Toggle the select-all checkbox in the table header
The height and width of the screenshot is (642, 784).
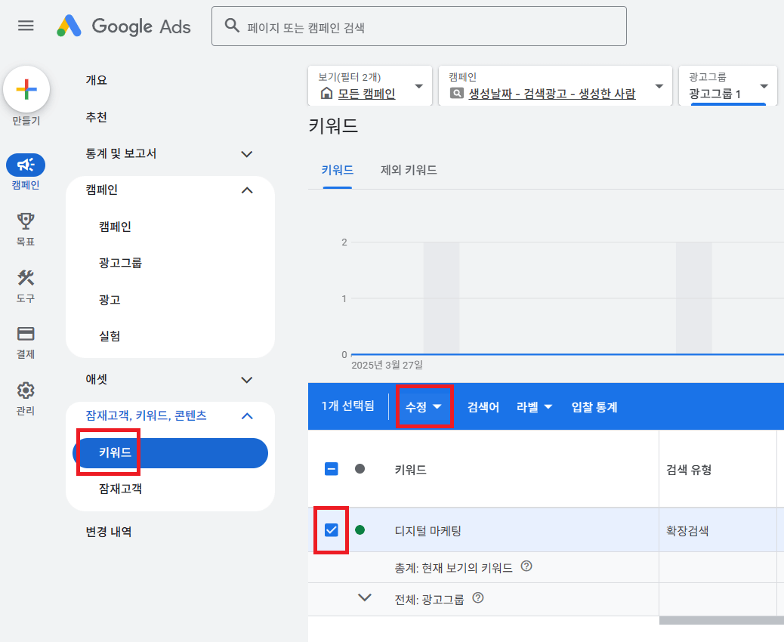coord(331,468)
